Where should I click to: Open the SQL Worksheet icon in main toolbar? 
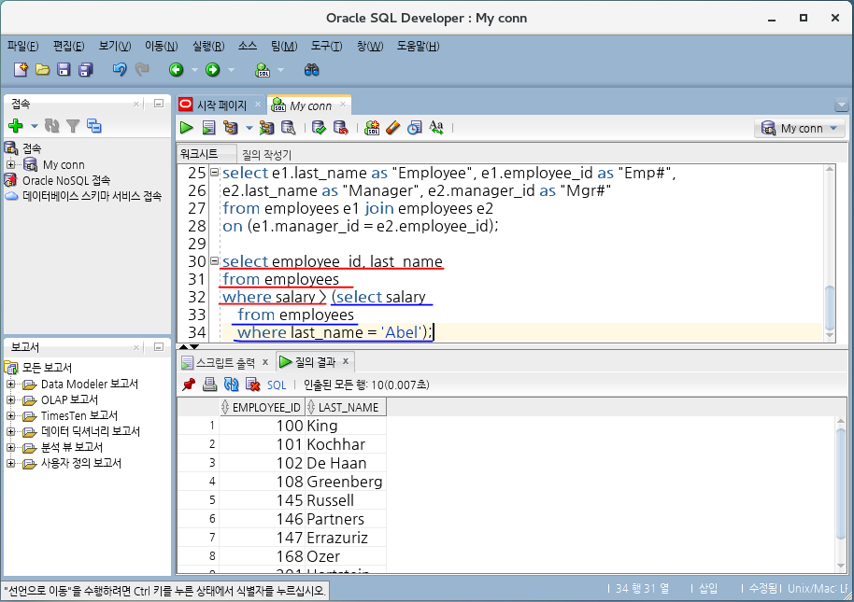click(263, 70)
